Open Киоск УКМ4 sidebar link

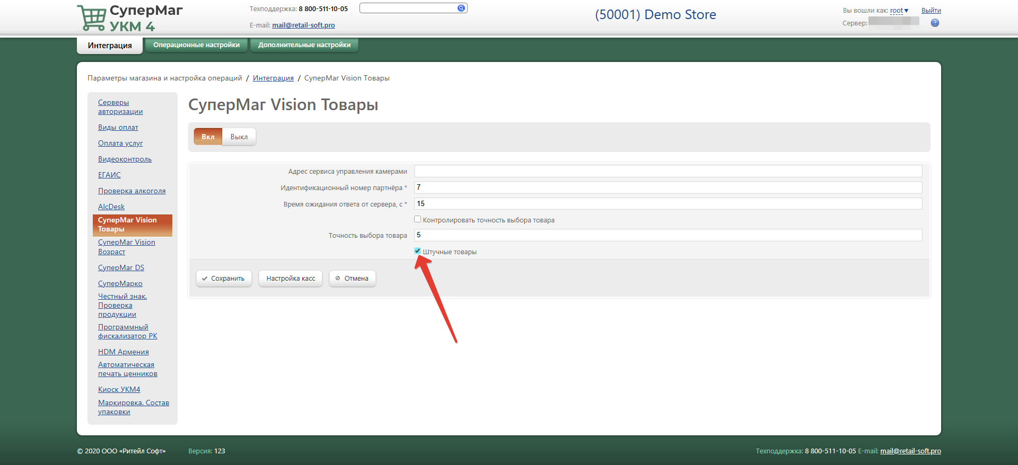[x=119, y=389]
